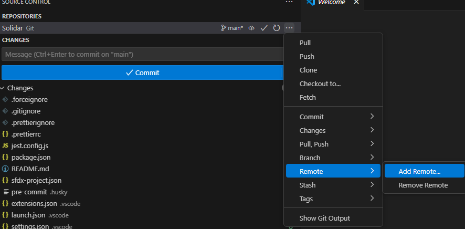The height and width of the screenshot is (229, 465).
Task: Open .forceignore in the changes list
Action: point(29,99)
